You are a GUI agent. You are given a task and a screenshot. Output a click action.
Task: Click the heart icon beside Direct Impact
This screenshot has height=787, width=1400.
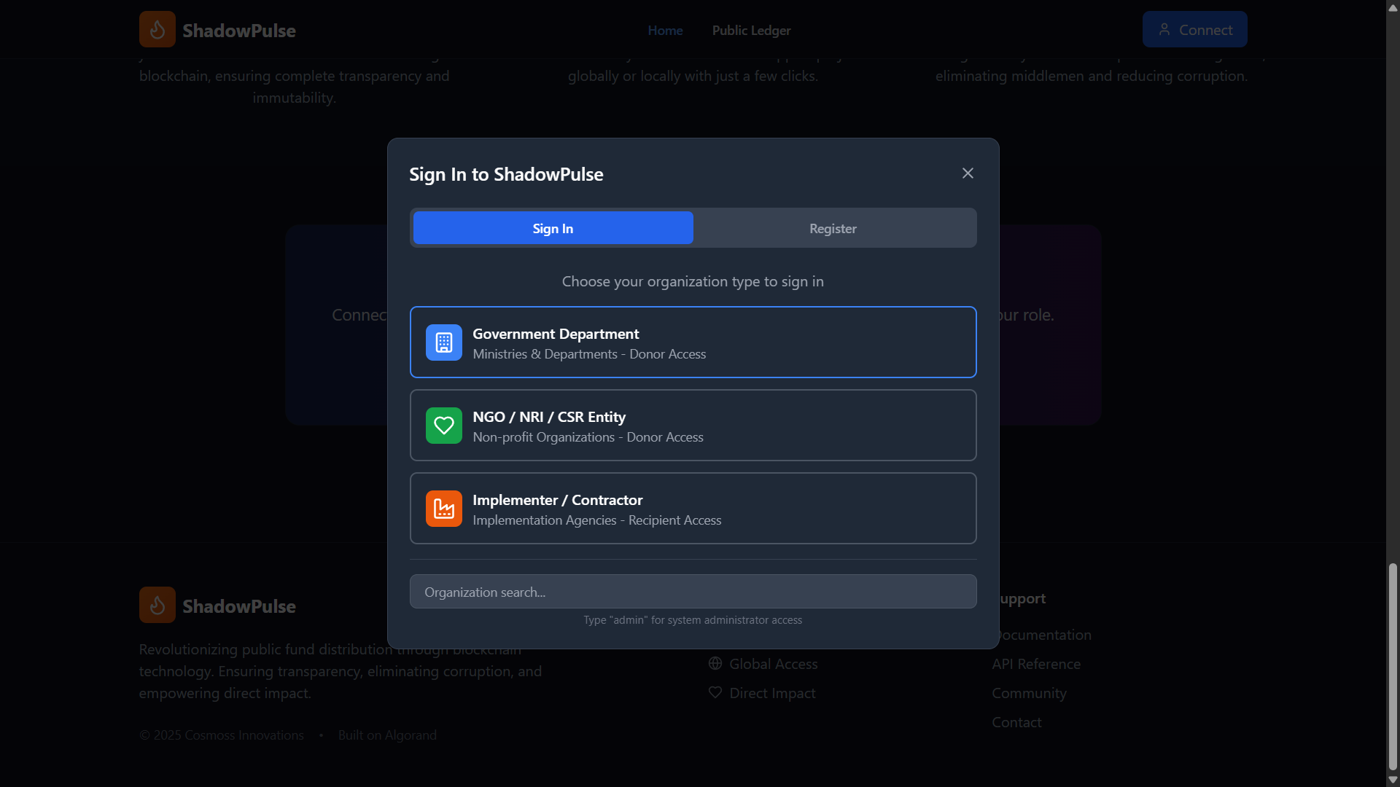715,693
